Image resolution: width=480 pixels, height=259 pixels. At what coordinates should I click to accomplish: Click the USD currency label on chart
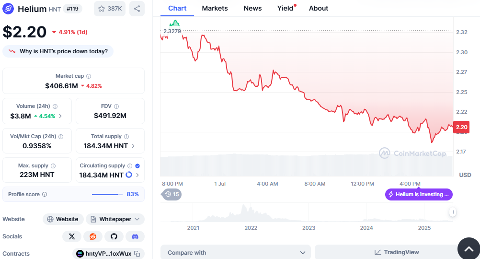pyautogui.click(x=465, y=175)
